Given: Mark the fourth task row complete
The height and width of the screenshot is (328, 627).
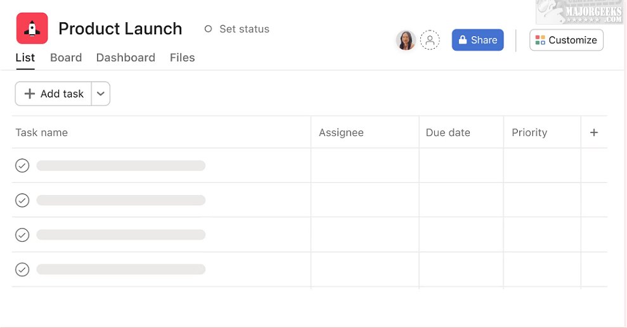Looking at the screenshot, I should (x=22, y=270).
